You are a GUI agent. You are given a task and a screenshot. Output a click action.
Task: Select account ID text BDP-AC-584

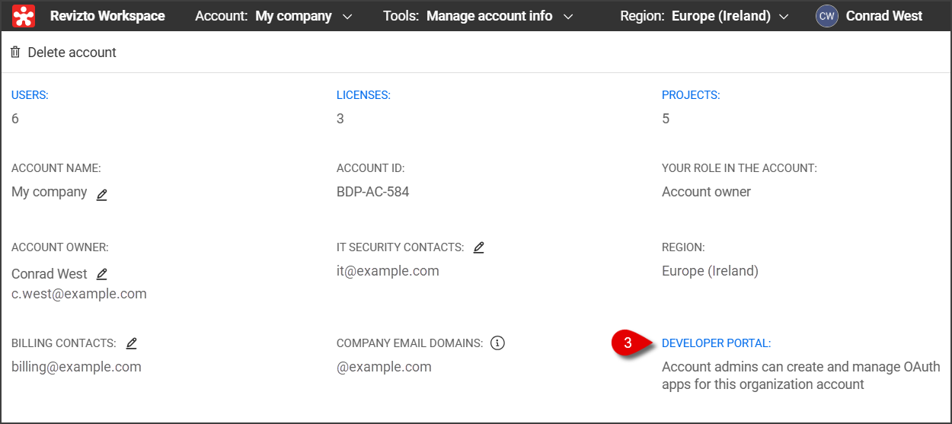[x=373, y=192]
